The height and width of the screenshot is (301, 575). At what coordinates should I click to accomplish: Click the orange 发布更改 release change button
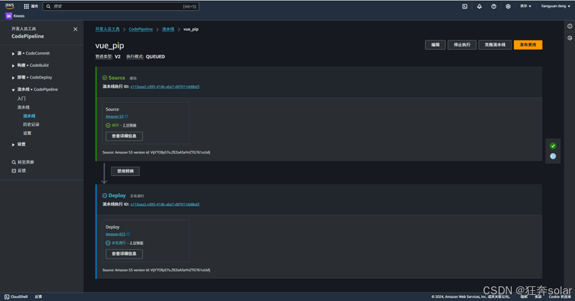tap(528, 45)
